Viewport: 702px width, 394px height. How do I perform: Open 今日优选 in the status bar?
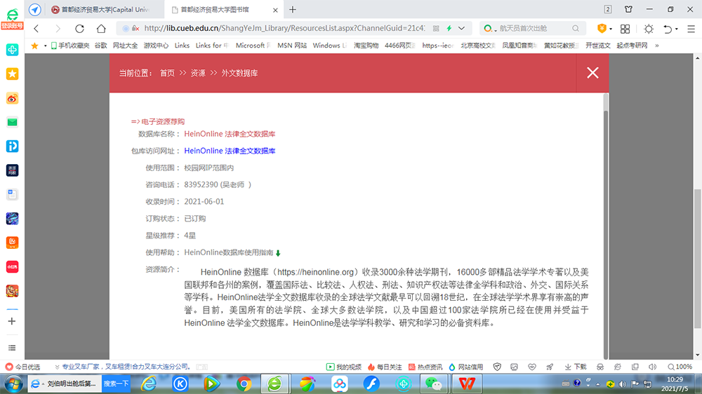(x=23, y=367)
